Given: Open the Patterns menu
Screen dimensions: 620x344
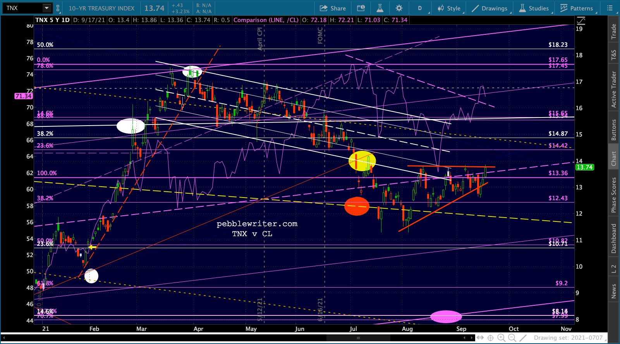Looking at the screenshot, I should click(576, 8).
